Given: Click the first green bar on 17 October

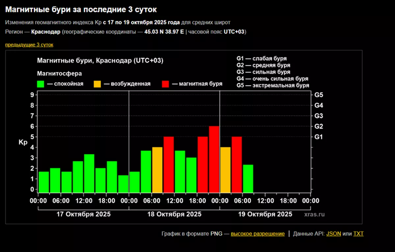Looking at the screenshot, I should [44, 182].
